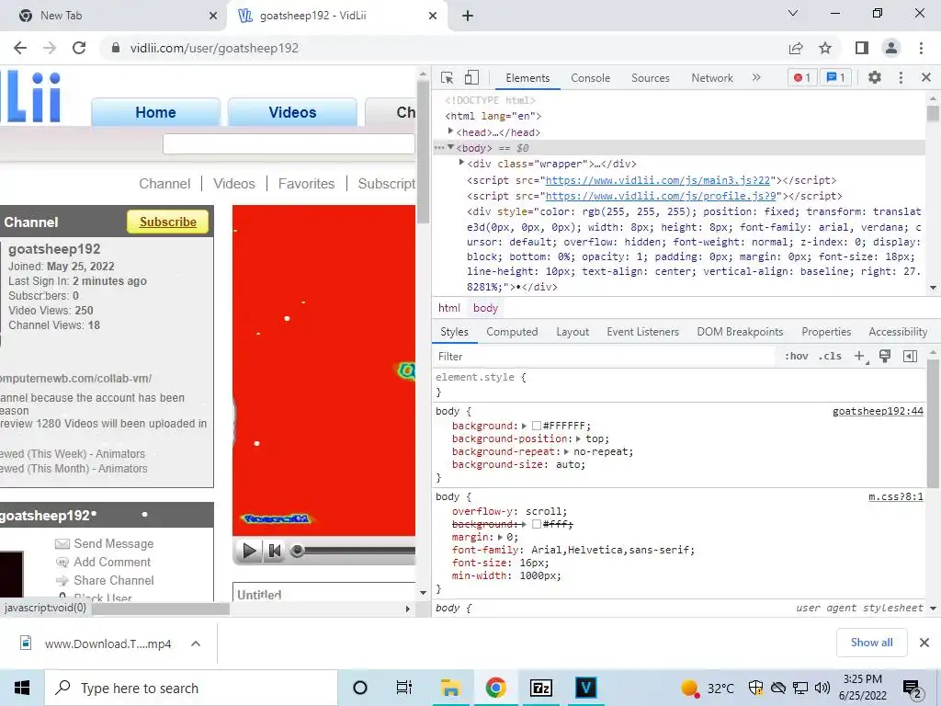Screen dimensions: 941x706
Task: Toggle computed styles sidebar icon
Action: click(910, 356)
